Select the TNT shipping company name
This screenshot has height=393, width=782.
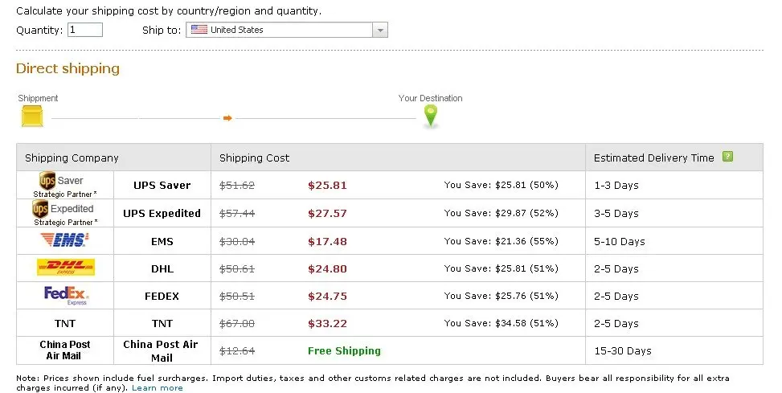point(162,323)
